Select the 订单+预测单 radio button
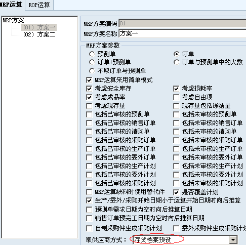246x245 pixels. 92,62
